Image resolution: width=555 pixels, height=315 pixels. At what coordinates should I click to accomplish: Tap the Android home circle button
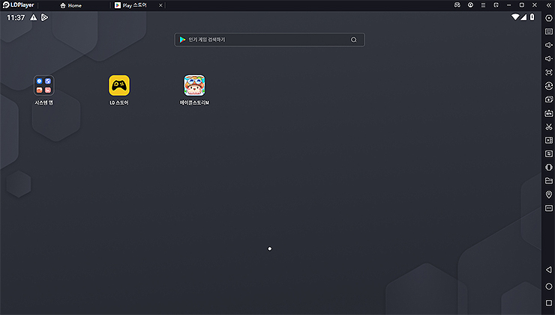click(x=549, y=287)
